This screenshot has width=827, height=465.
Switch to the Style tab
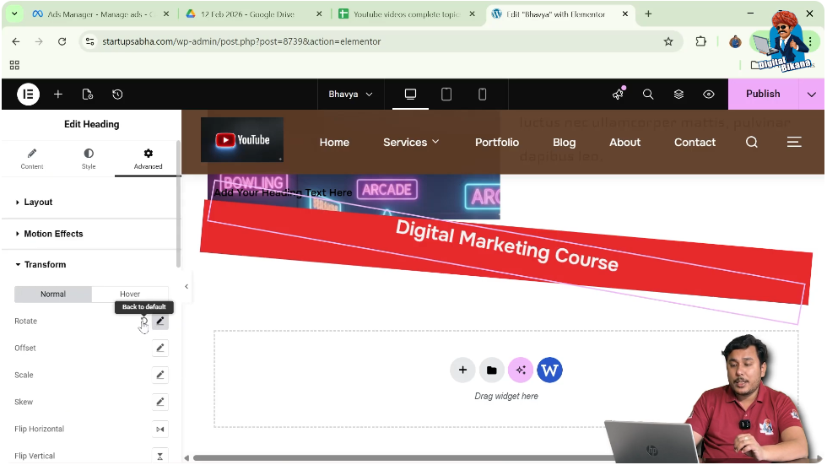[89, 159]
